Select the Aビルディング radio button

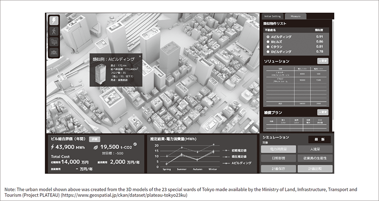[x=268, y=37]
